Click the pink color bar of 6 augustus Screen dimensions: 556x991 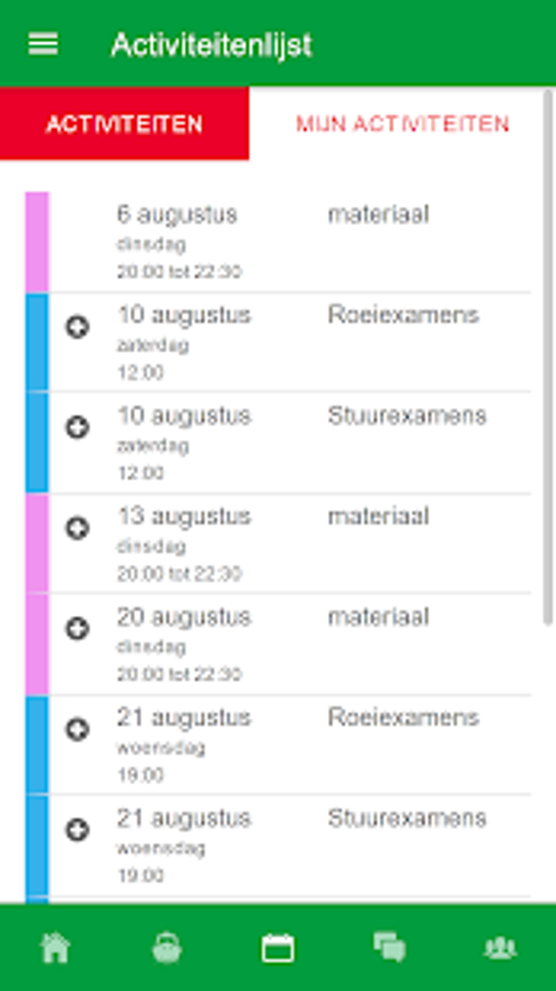coord(37,241)
